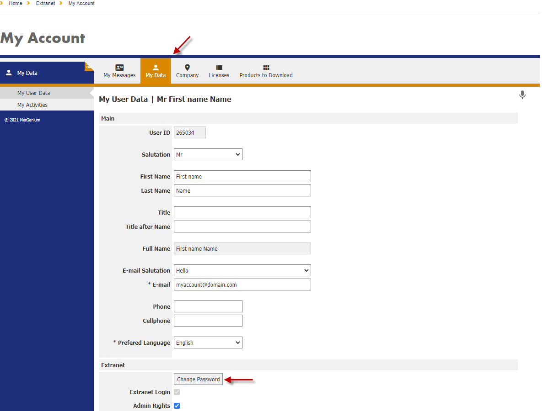Screen dimensions: 549x411
Task: Click the User ID field 265034
Action: tap(190, 132)
